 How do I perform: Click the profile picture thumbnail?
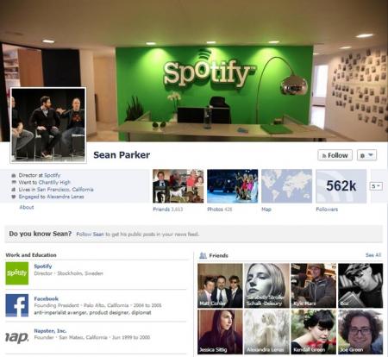tap(48, 125)
